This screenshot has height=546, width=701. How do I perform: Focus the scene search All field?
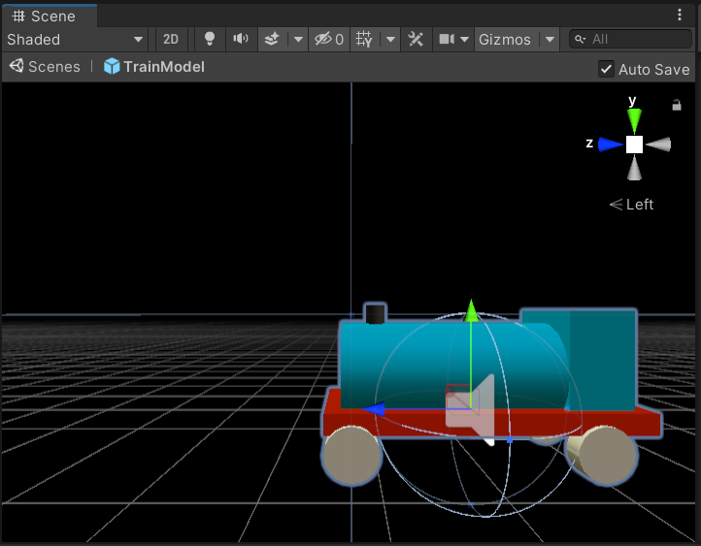pos(630,40)
